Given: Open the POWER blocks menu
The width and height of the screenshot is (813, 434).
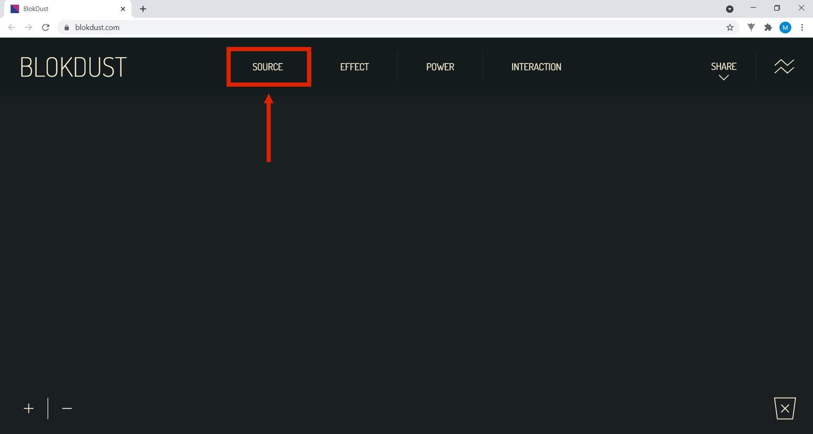Looking at the screenshot, I should click(x=440, y=67).
